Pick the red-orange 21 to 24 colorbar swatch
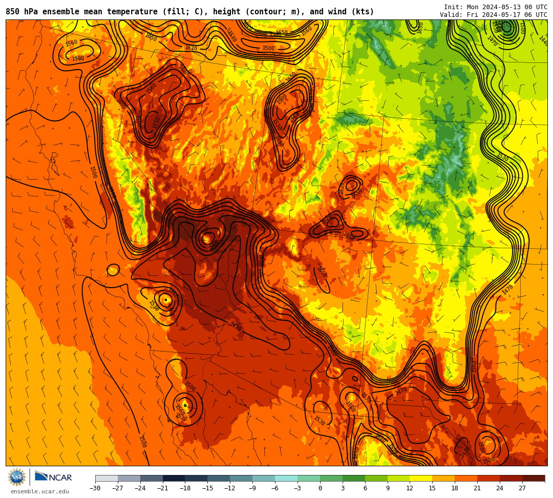The image size is (553, 498). pos(489,478)
